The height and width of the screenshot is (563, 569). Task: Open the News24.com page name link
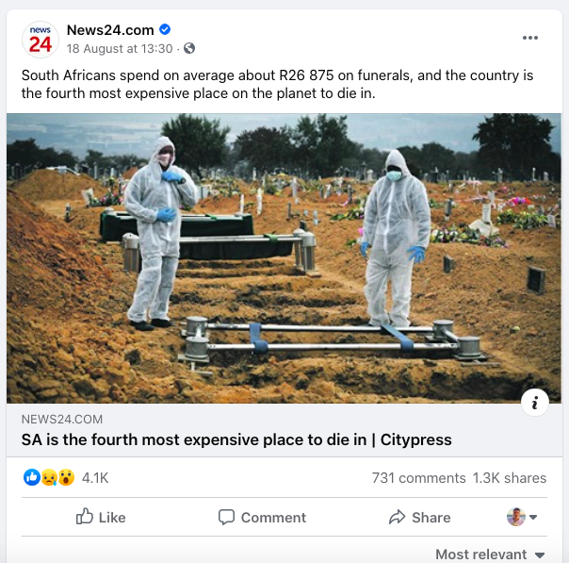click(110, 30)
